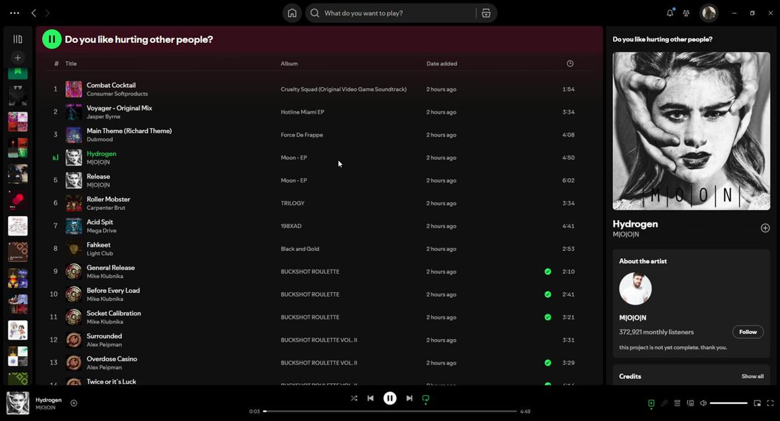
Task: Mute with the volume speaker icon
Action: click(x=703, y=403)
